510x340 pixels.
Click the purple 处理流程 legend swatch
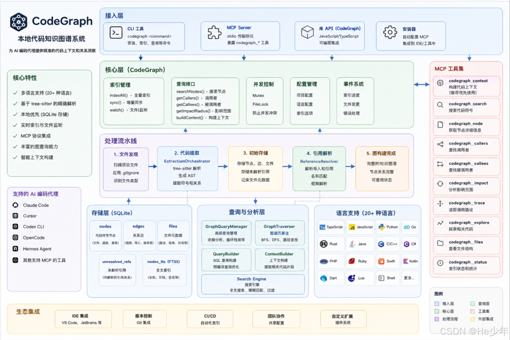coord(437,319)
